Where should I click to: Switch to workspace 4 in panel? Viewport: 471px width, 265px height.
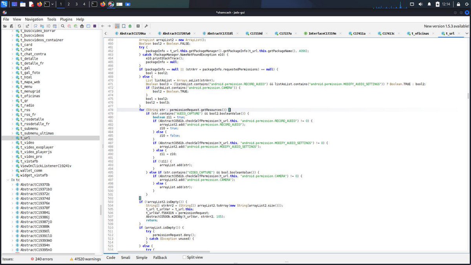pyautogui.click(x=84, y=4)
